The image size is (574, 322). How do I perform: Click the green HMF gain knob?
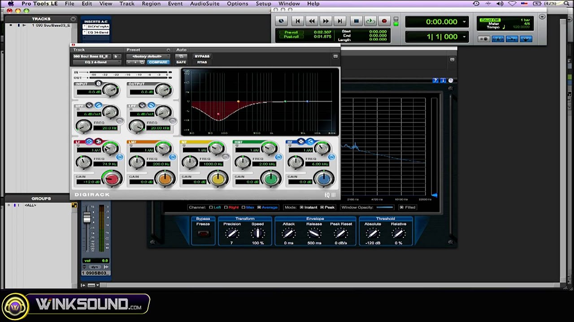pos(270,179)
